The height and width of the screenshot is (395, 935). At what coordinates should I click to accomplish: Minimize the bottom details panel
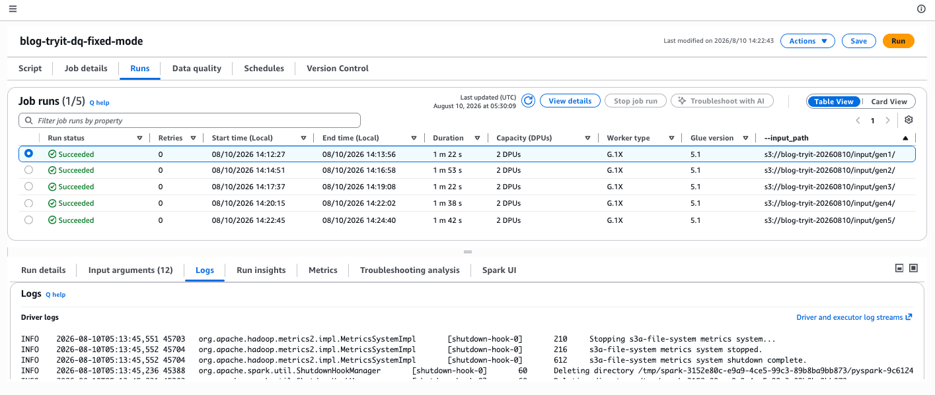coord(899,268)
